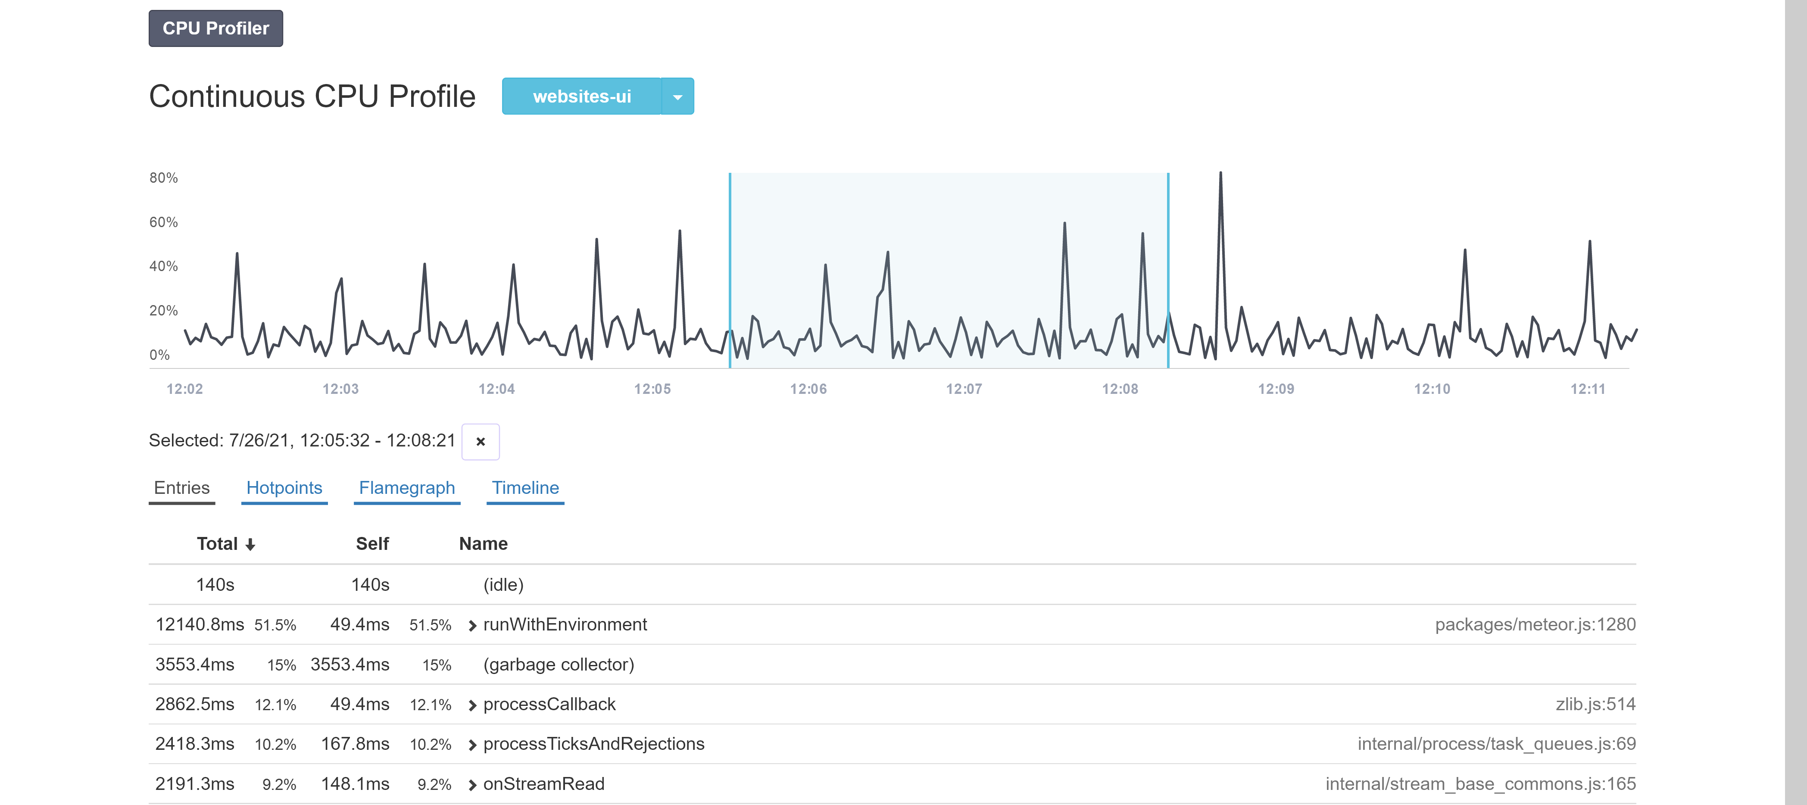
Task: Sort by the Total column arrow
Action: point(250,545)
